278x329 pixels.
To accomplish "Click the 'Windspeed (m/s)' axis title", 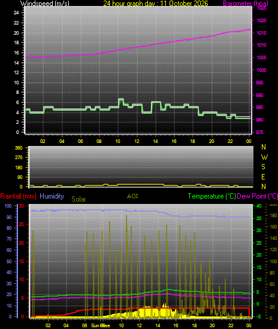I will [x=44, y=4].
